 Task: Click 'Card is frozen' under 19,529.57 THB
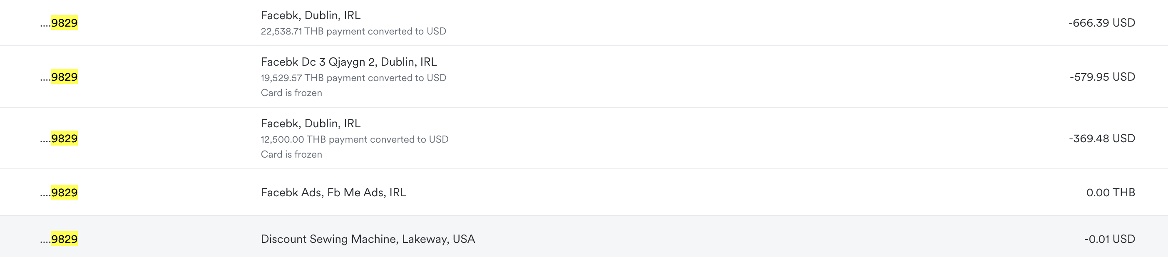pos(291,93)
